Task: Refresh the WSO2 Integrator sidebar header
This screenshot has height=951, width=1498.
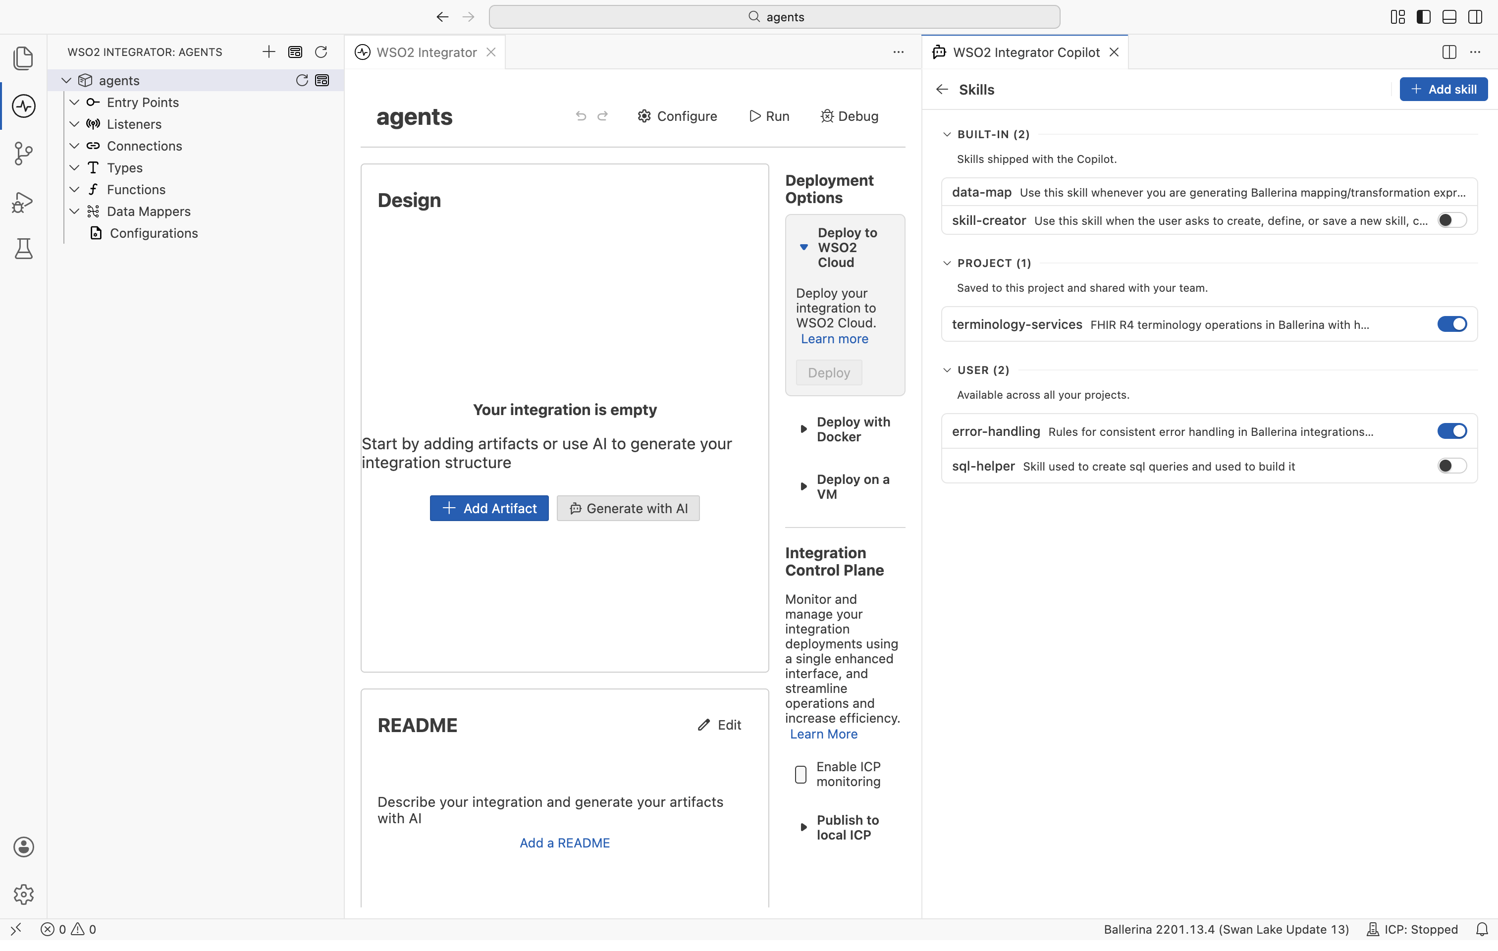Action: (x=321, y=52)
